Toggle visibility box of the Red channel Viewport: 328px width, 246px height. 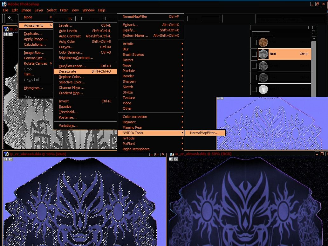pyautogui.click(x=254, y=54)
